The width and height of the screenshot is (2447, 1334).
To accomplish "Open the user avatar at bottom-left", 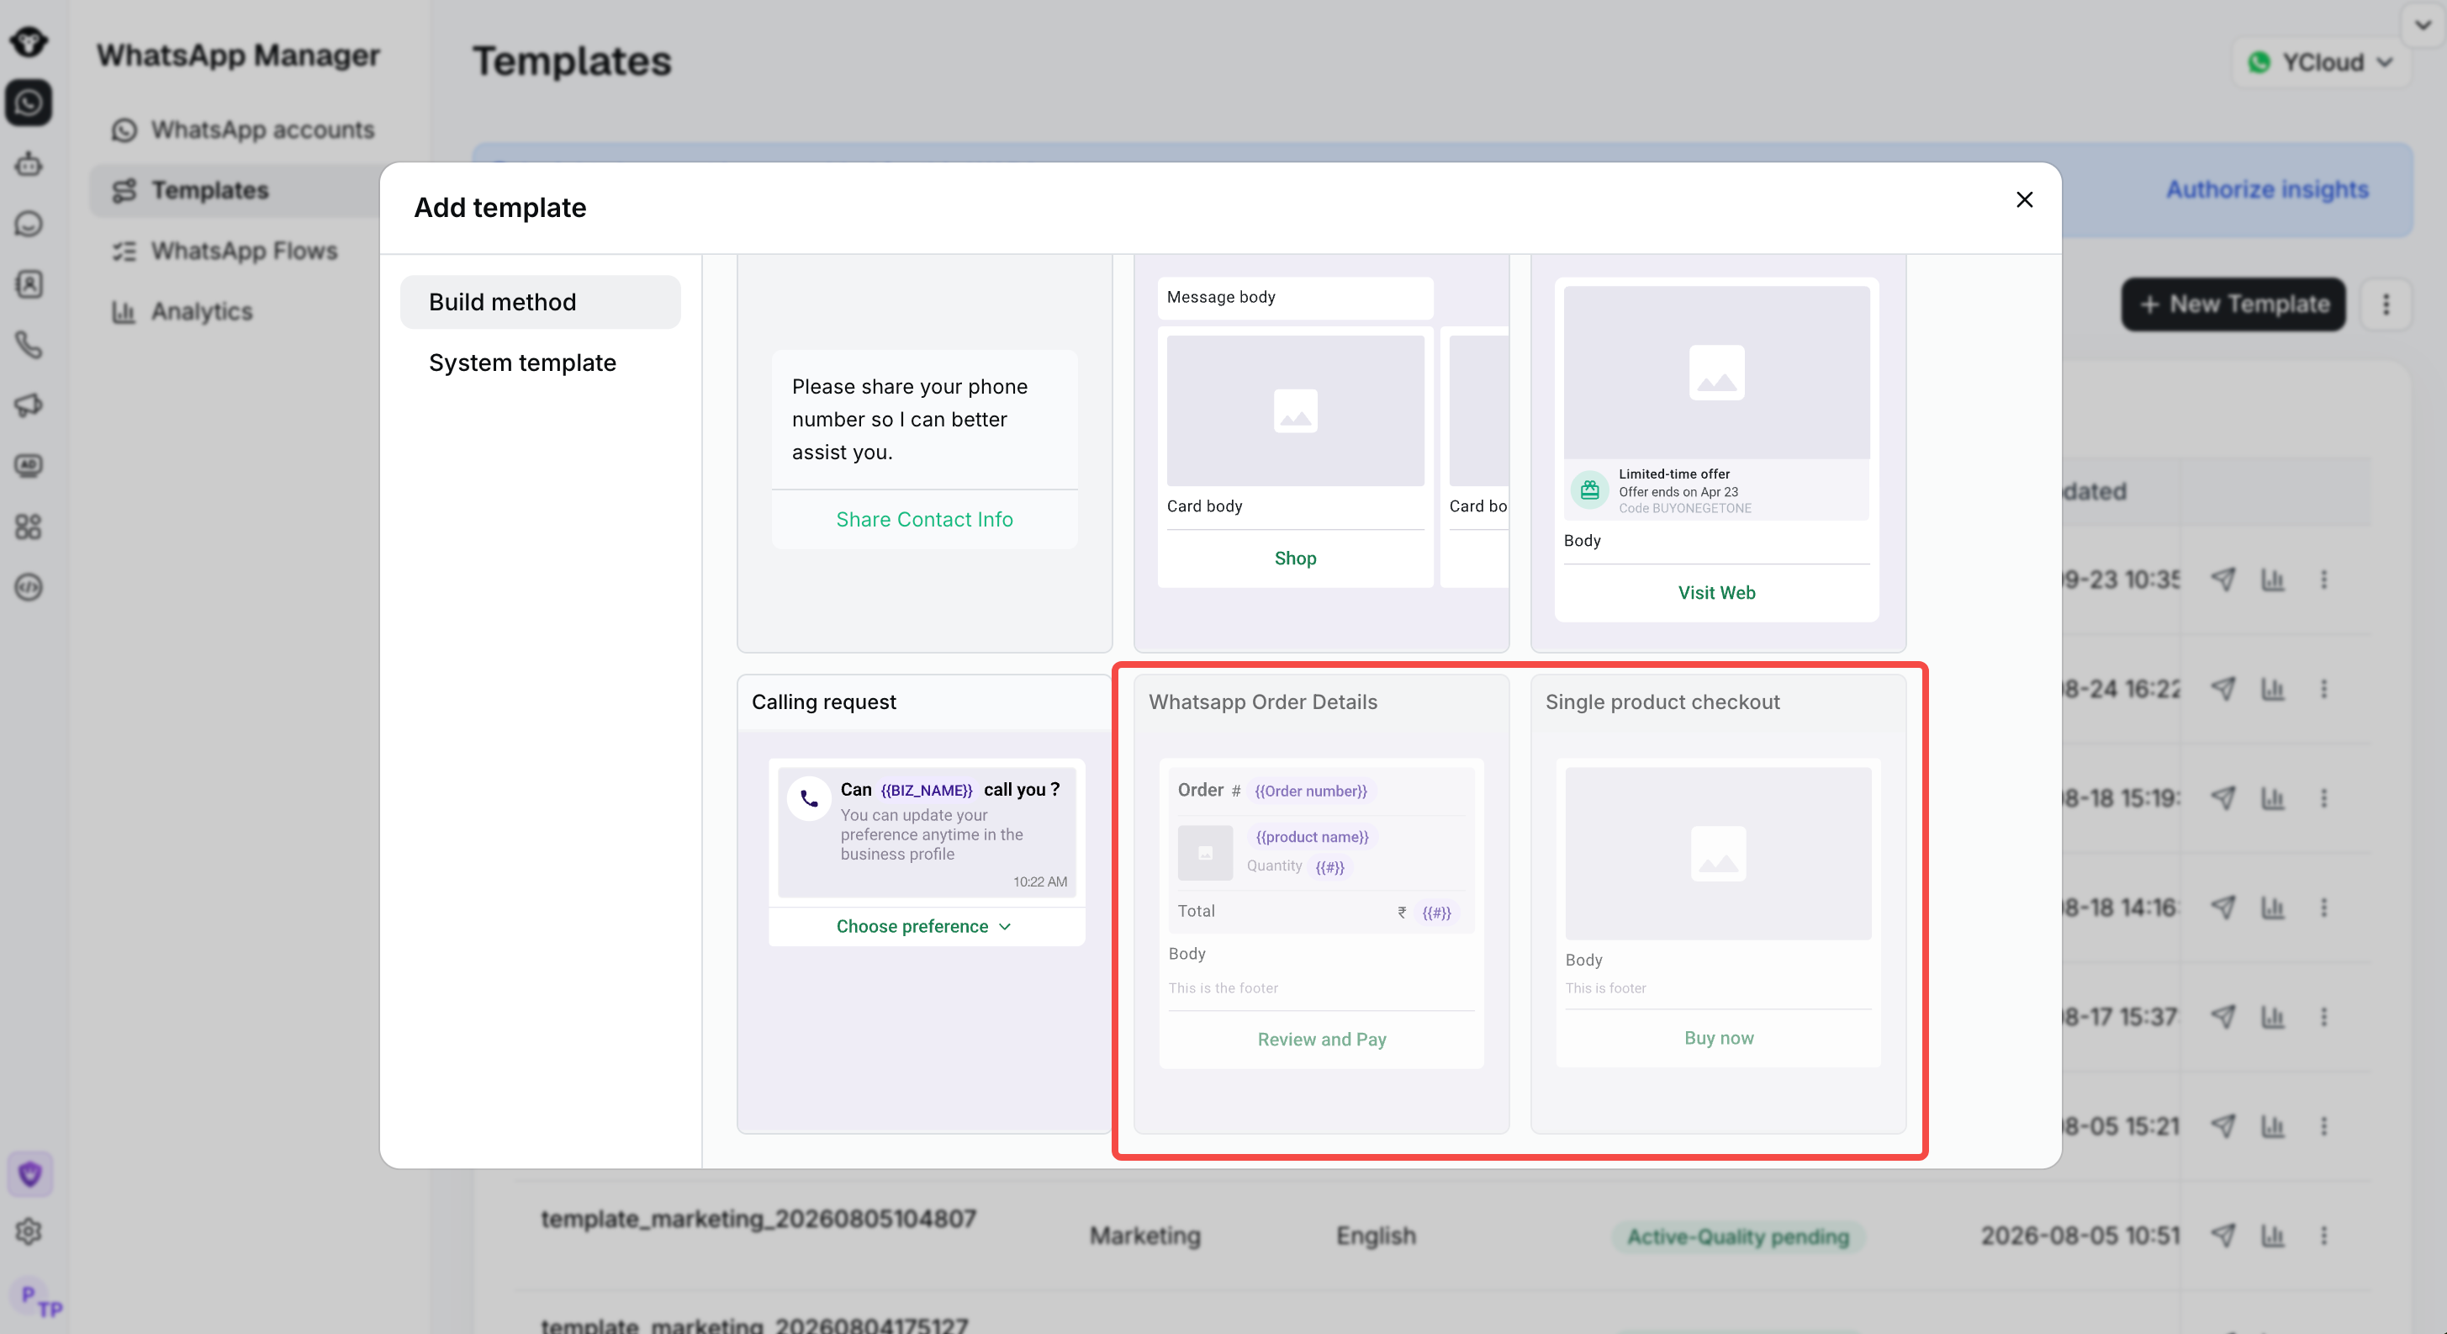I will 34,1298.
